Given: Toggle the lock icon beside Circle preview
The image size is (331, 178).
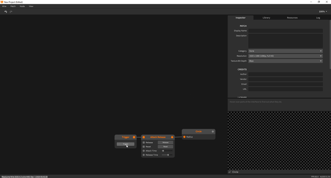Looking at the screenshot, I should (230, 172).
